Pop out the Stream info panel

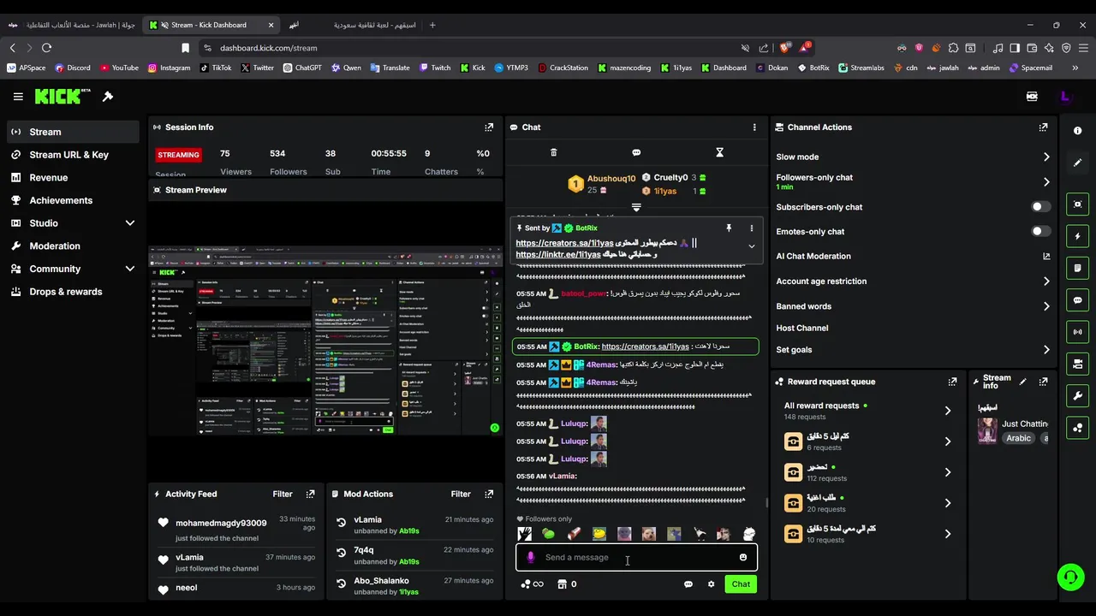(x=1043, y=382)
